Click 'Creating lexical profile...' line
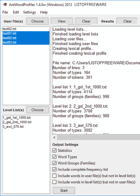The height and width of the screenshot is (196, 140). (74, 48)
